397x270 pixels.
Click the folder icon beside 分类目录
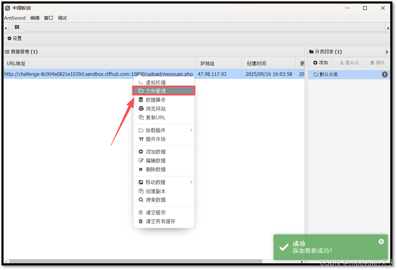pos(311,52)
